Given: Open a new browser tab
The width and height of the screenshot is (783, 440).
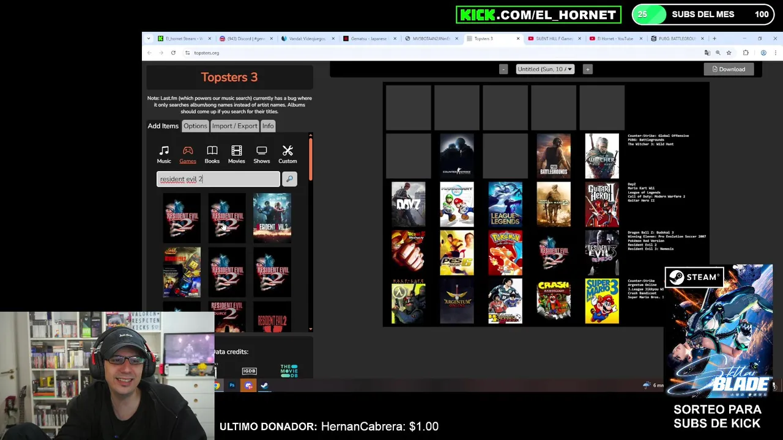Looking at the screenshot, I should point(714,38).
